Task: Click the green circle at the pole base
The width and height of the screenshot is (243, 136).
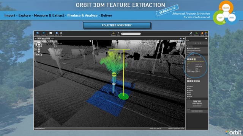Action: 123,96
